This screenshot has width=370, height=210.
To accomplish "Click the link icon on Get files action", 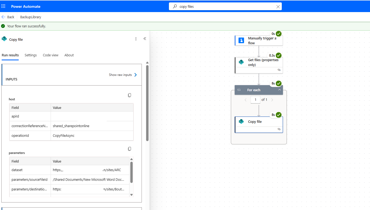I will click(279, 70).
